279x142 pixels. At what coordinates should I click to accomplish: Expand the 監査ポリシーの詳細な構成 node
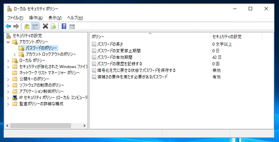8,104
